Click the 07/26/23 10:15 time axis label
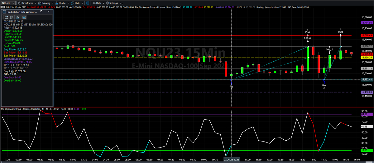Image resolution: width=374 pixels, height=163 pixels. pos(232,159)
